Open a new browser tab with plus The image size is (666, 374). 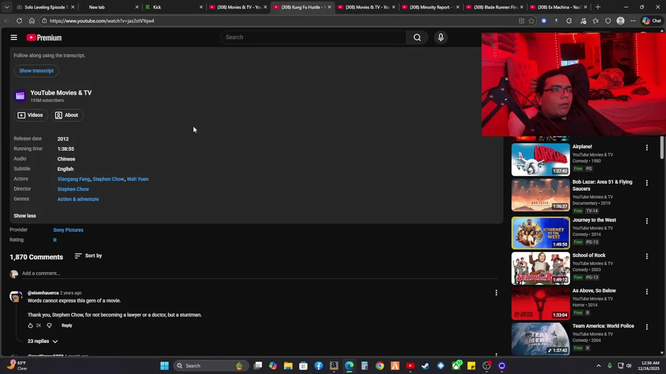point(598,7)
